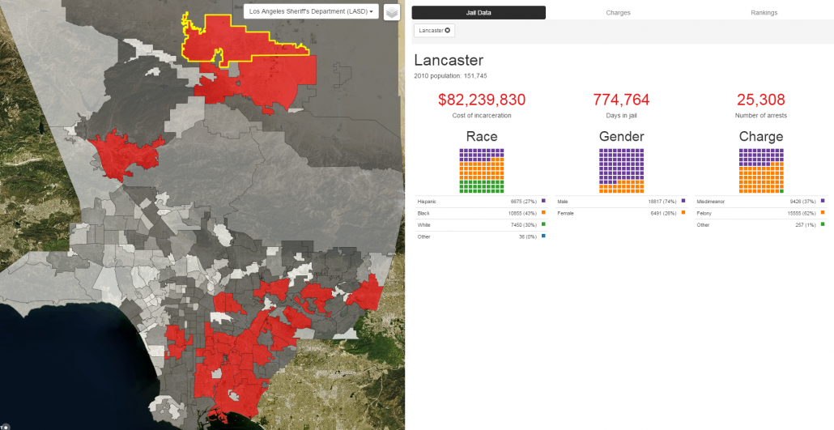Switch to the Rankings tab
This screenshot has height=430, width=834.
(x=764, y=12)
